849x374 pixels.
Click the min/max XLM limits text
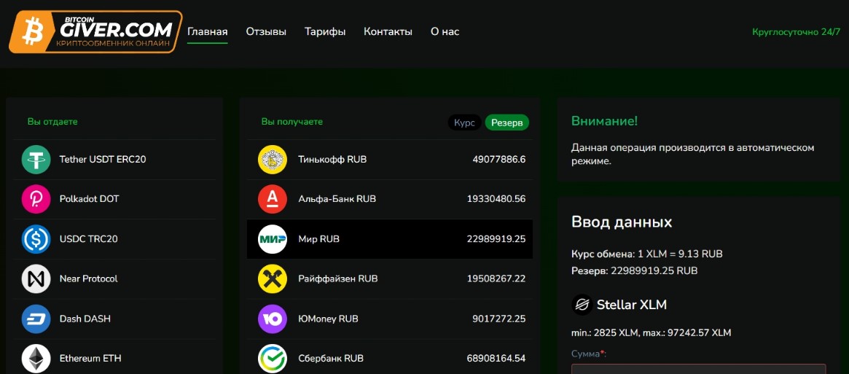(x=651, y=332)
